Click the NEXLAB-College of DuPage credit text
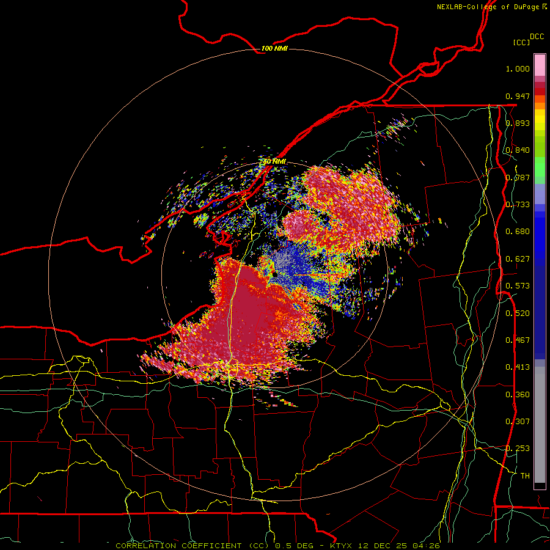Screen dimensions: 550x550 pos(491,7)
